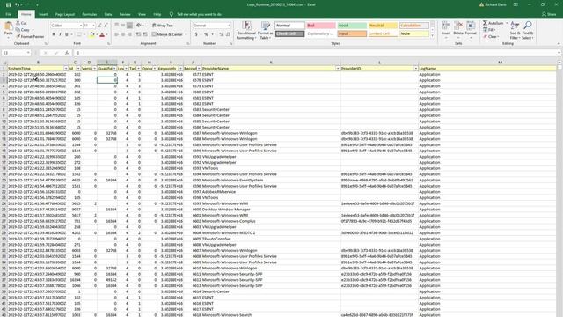This screenshot has height=317, width=563.
Task: Decrease the cell indent
Action: click(139, 34)
